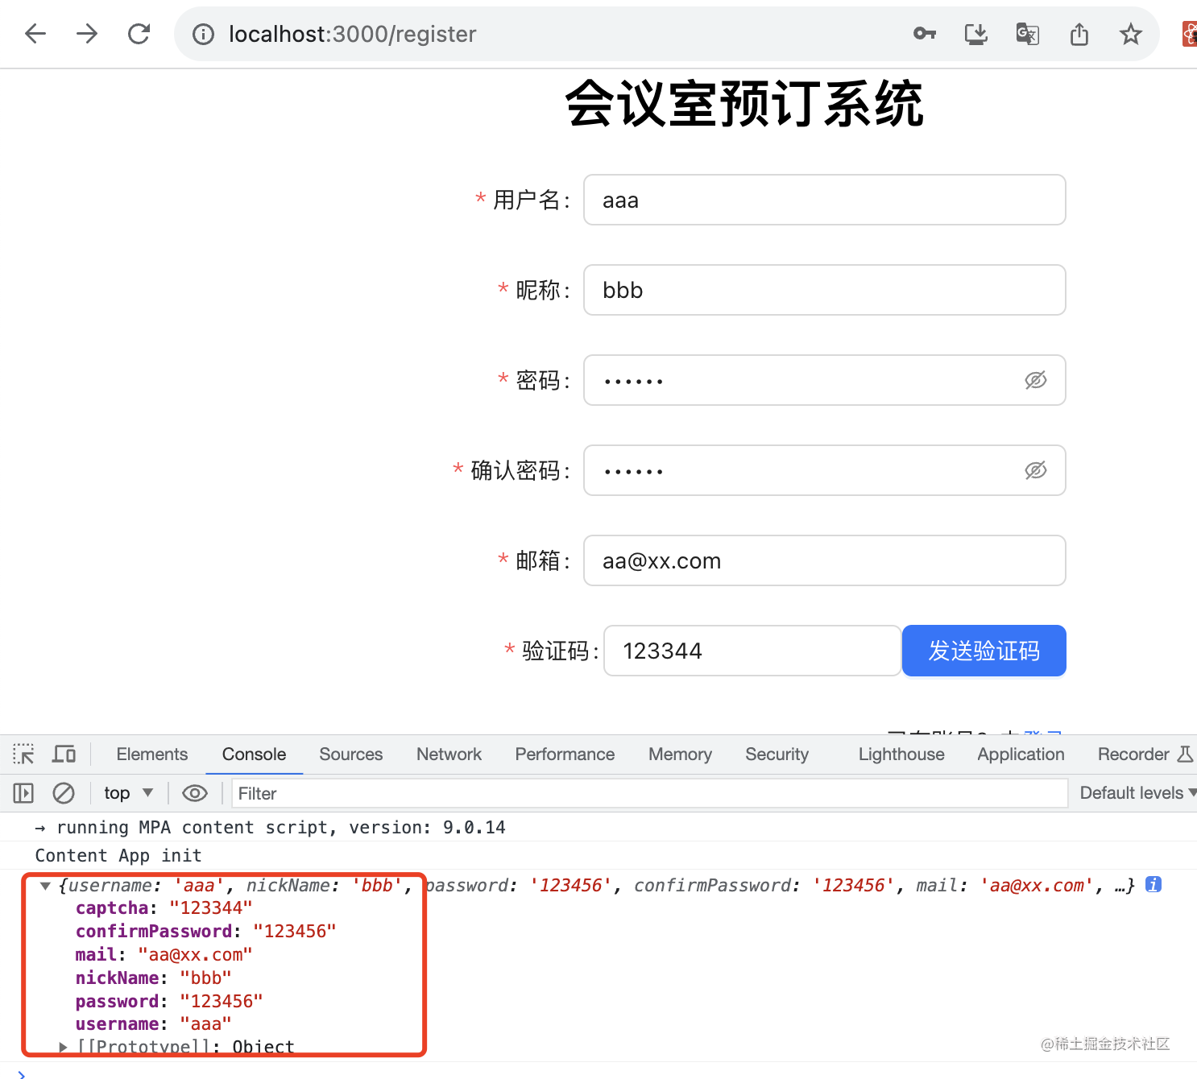Screen dimensions: 1197x1079
Task: Click the 邮箱 email input field
Action: pyautogui.click(x=824, y=560)
